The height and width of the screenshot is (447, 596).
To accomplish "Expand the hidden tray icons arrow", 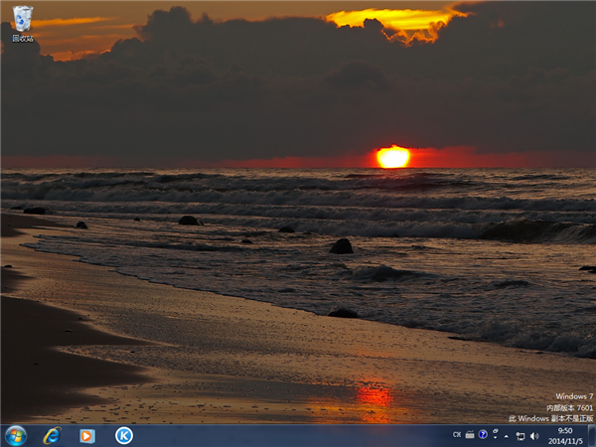I will [x=507, y=436].
